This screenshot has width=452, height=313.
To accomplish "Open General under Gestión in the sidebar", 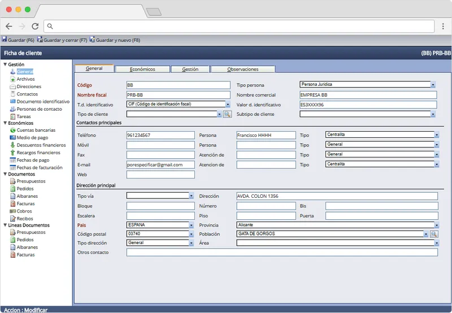I will coord(25,72).
